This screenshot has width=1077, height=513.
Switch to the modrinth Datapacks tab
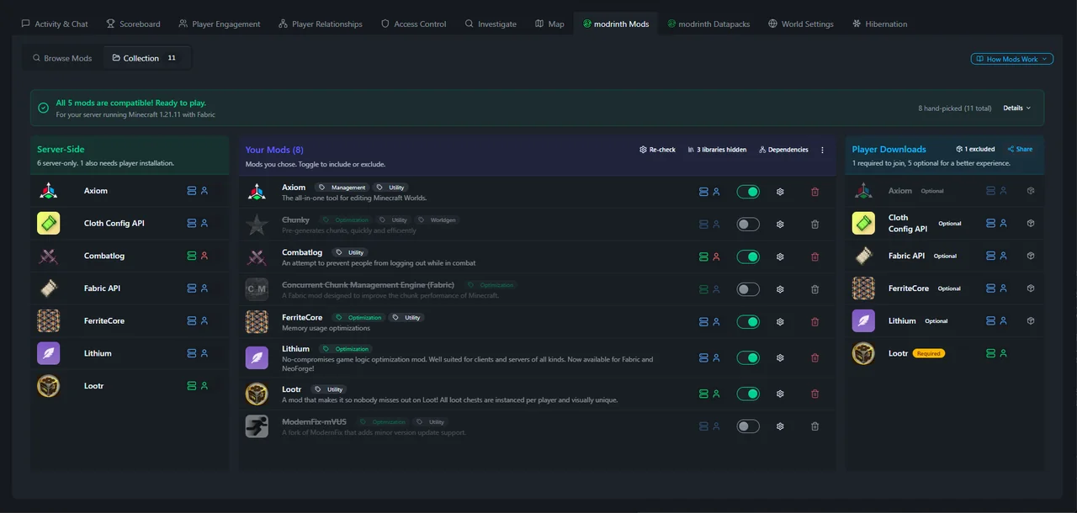tap(708, 24)
